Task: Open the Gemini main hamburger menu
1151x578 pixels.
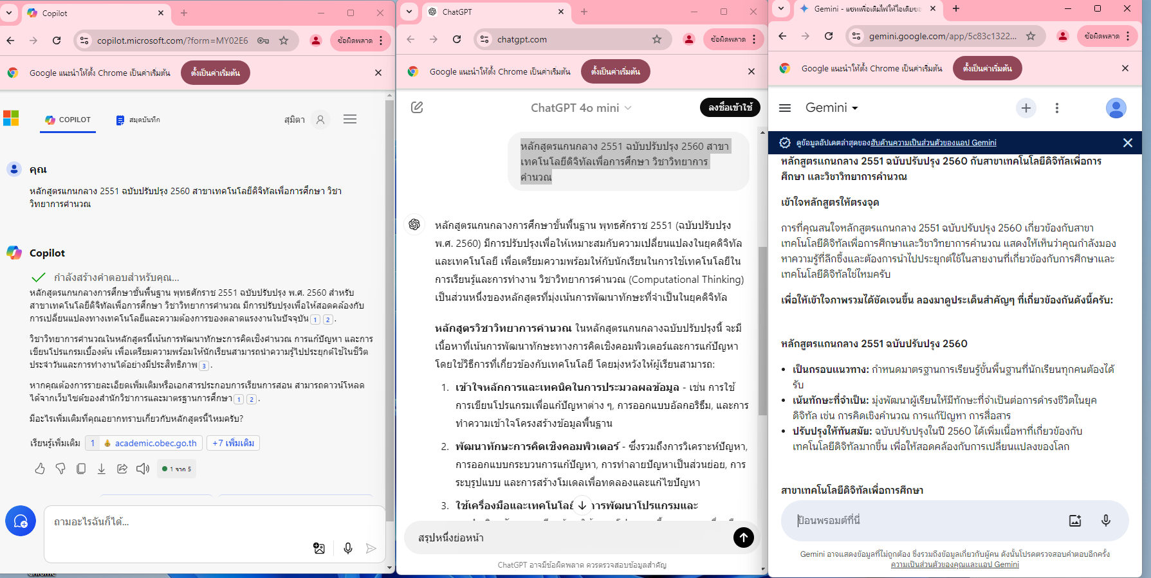Action: (x=784, y=108)
